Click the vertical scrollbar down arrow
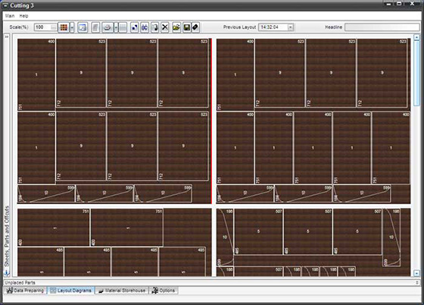Image resolution: width=424 pixels, height=305 pixels. coord(416,273)
